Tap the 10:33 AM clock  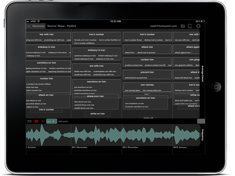point(115,21)
